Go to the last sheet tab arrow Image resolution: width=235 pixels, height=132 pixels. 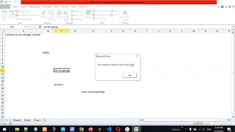tap(10, 120)
